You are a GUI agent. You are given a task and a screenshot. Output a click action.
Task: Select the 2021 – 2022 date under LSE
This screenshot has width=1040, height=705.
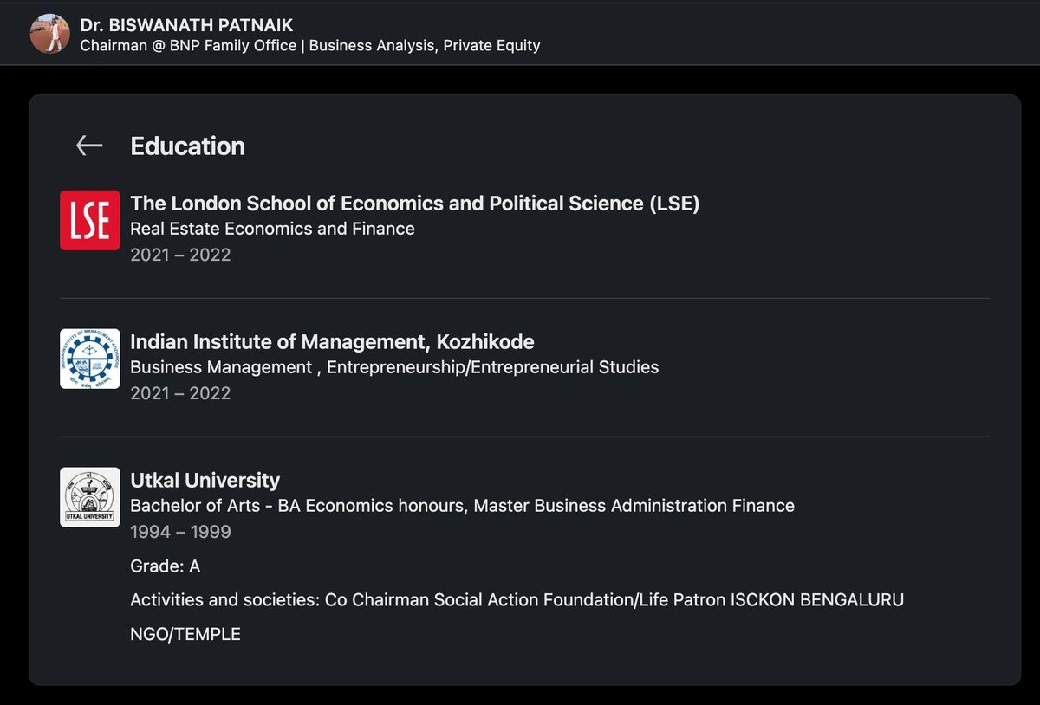pyautogui.click(x=180, y=254)
